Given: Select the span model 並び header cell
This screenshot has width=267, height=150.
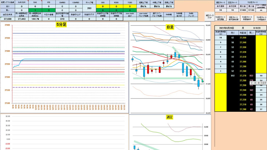Looking at the screenshot, I should [x=130, y=14].
